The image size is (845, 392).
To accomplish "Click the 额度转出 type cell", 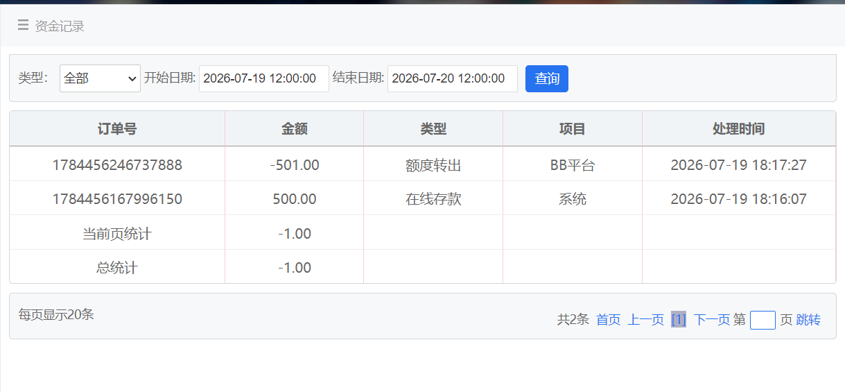I will (433, 165).
